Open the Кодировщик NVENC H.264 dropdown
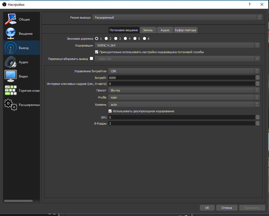The image size is (269, 216). pyautogui.click(x=177, y=45)
